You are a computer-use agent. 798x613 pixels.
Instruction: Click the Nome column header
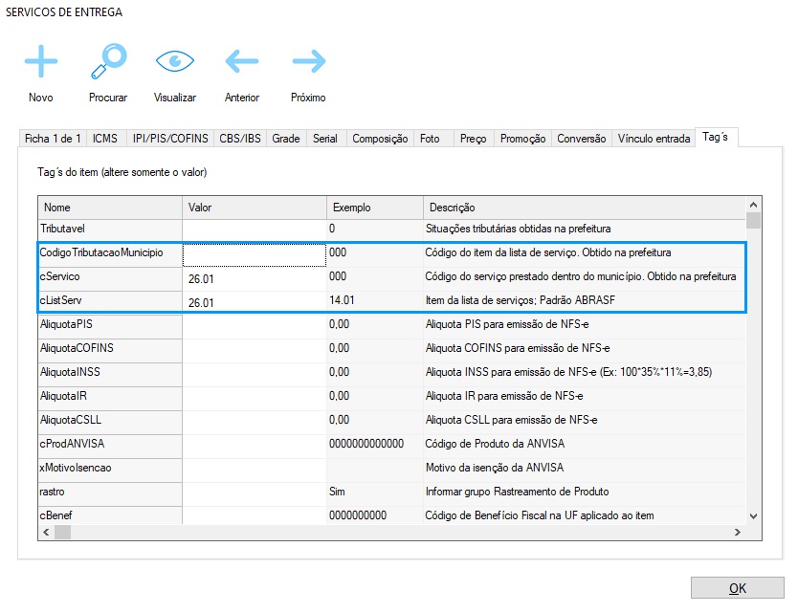tap(110, 208)
